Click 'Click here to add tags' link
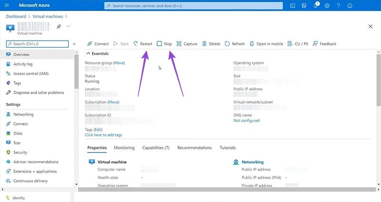This screenshot has width=381, height=202. point(103,135)
